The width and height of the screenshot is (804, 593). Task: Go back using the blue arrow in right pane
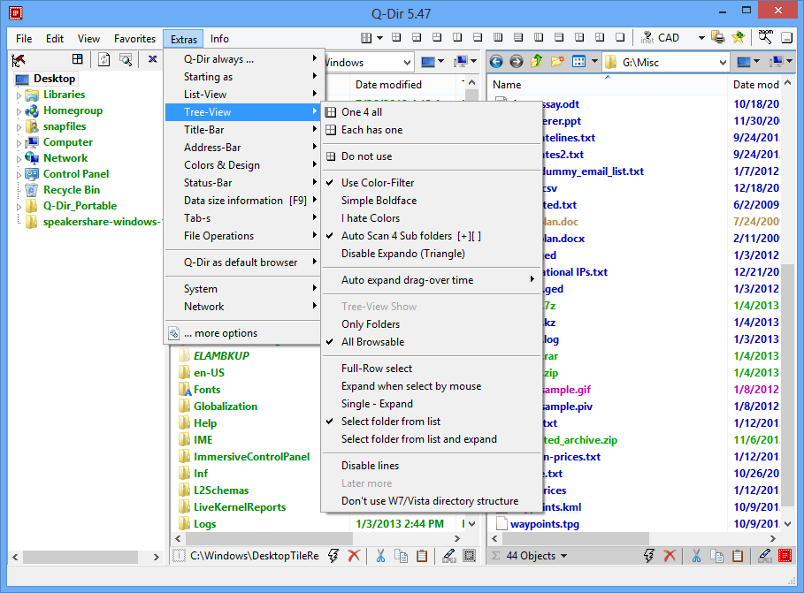(496, 62)
